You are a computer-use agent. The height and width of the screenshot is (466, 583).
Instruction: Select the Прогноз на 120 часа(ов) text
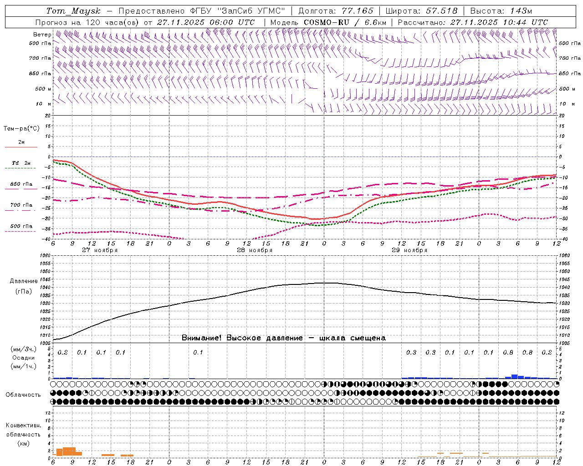tap(87, 22)
